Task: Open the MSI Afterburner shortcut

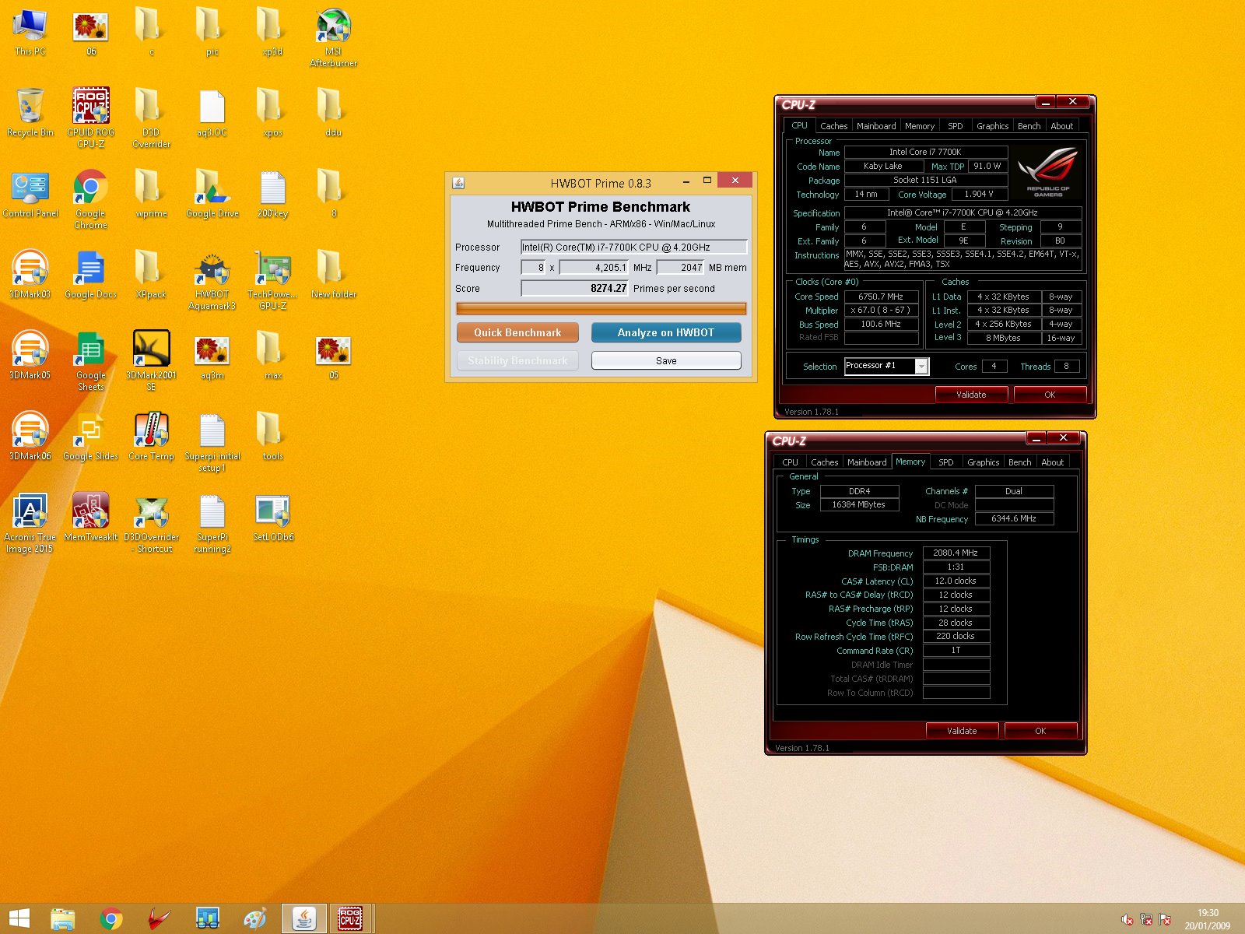Action: pyautogui.click(x=334, y=37)
